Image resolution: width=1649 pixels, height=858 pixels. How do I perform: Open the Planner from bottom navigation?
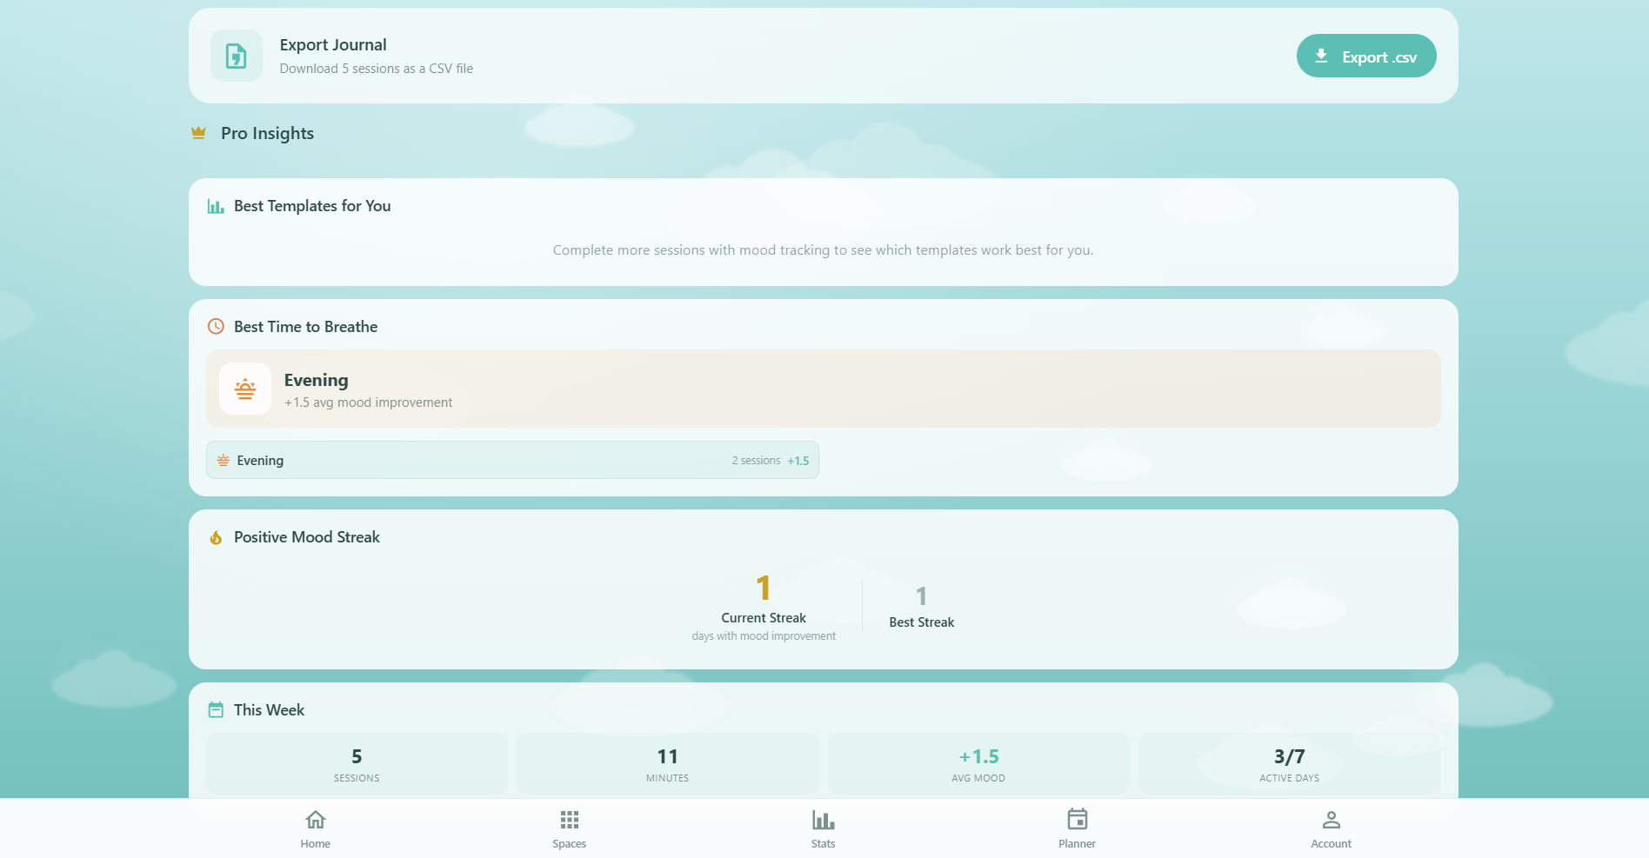tap(1077, 827)
